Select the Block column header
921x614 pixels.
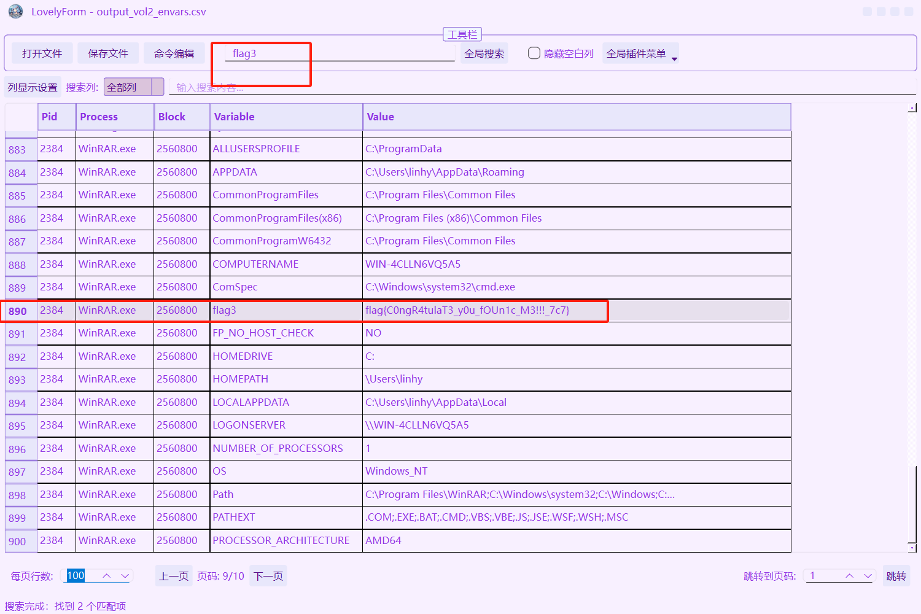click(182, 117)
